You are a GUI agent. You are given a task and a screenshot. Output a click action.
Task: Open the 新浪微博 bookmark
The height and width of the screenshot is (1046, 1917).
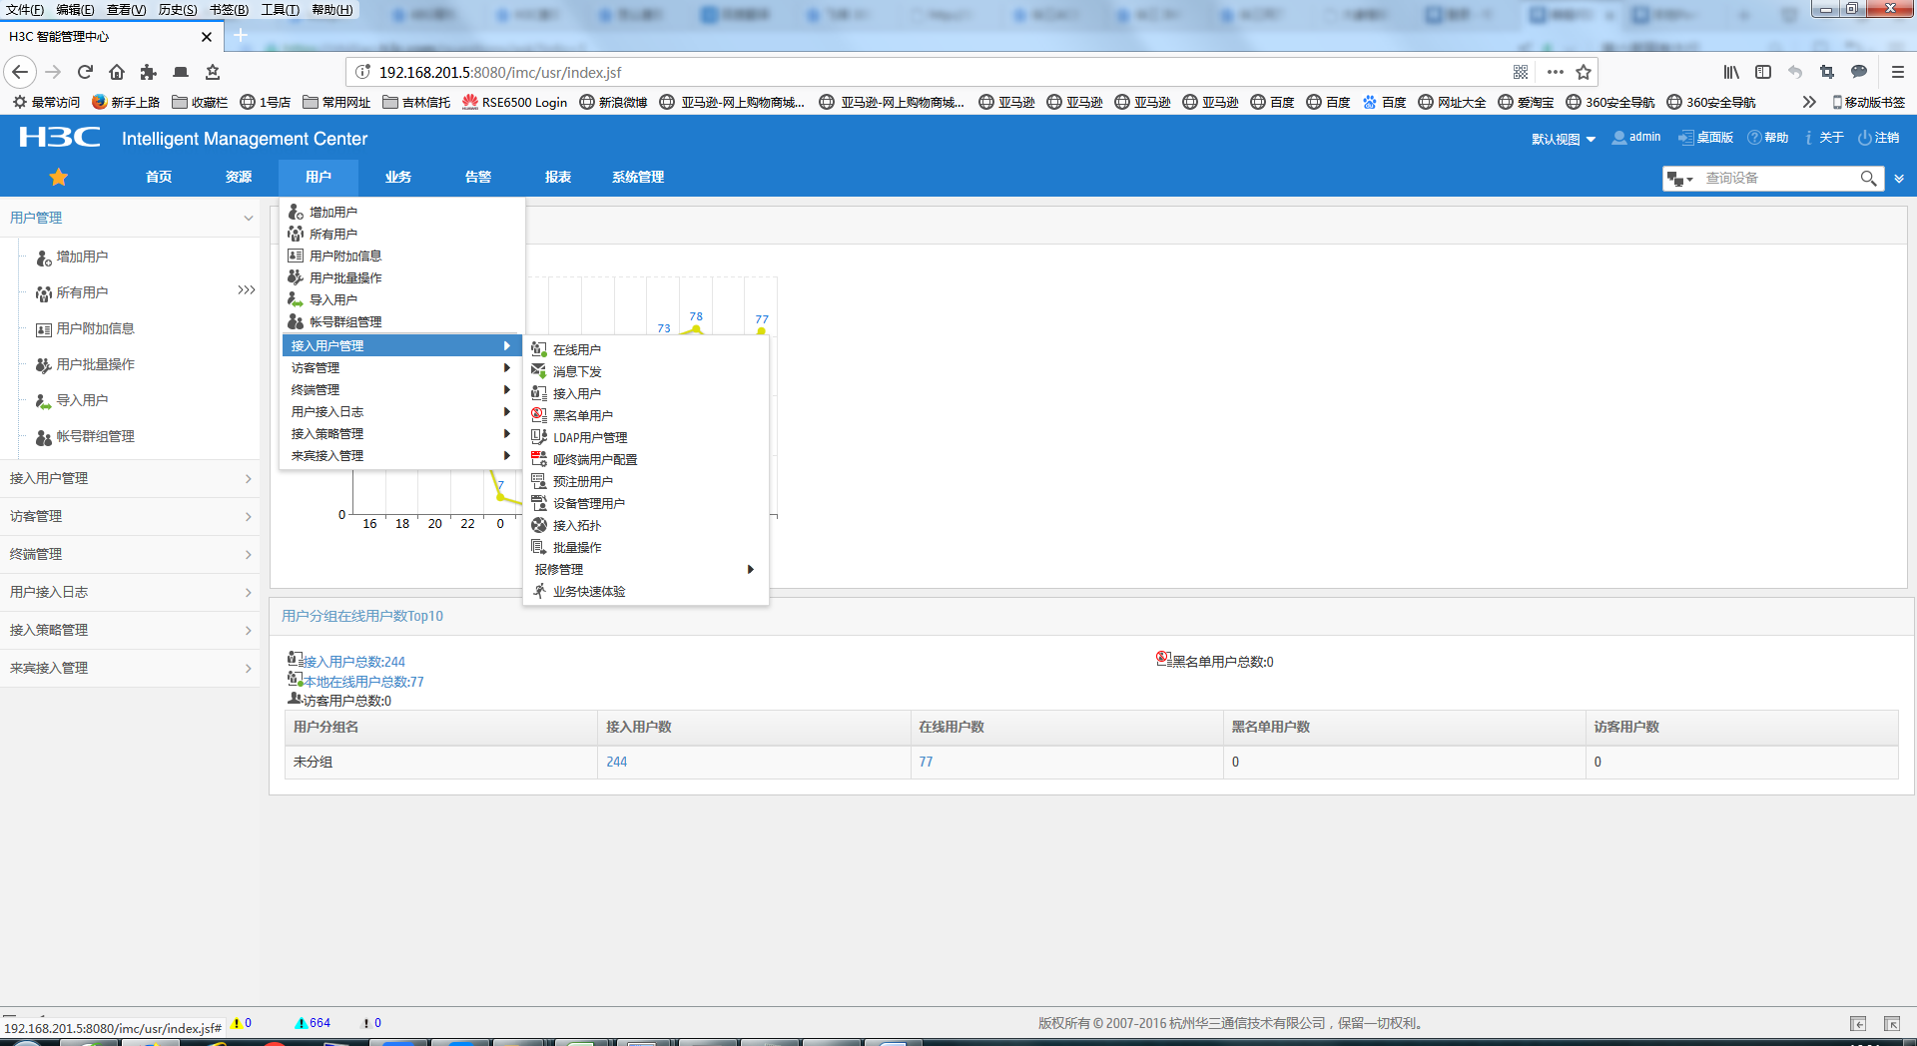(x=613, y=102)
